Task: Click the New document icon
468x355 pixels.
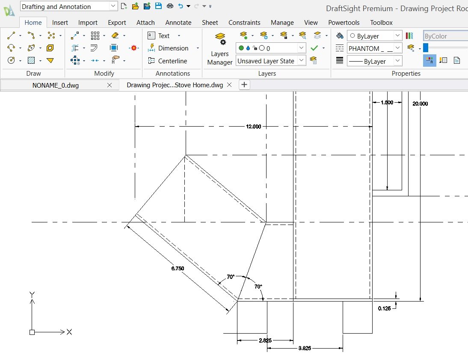Action: point(124,6)
